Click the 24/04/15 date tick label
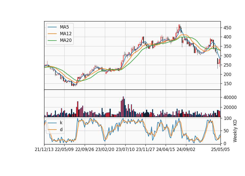 tap(166, 149)
